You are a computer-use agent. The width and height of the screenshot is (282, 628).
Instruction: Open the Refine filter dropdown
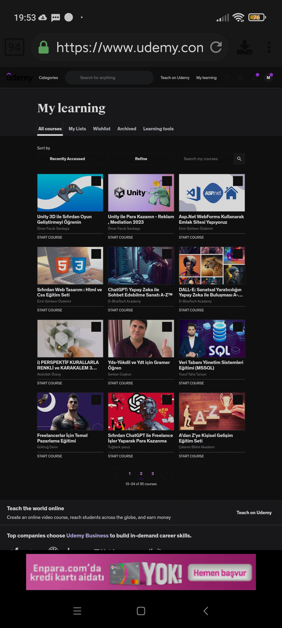tap(141, 159)
